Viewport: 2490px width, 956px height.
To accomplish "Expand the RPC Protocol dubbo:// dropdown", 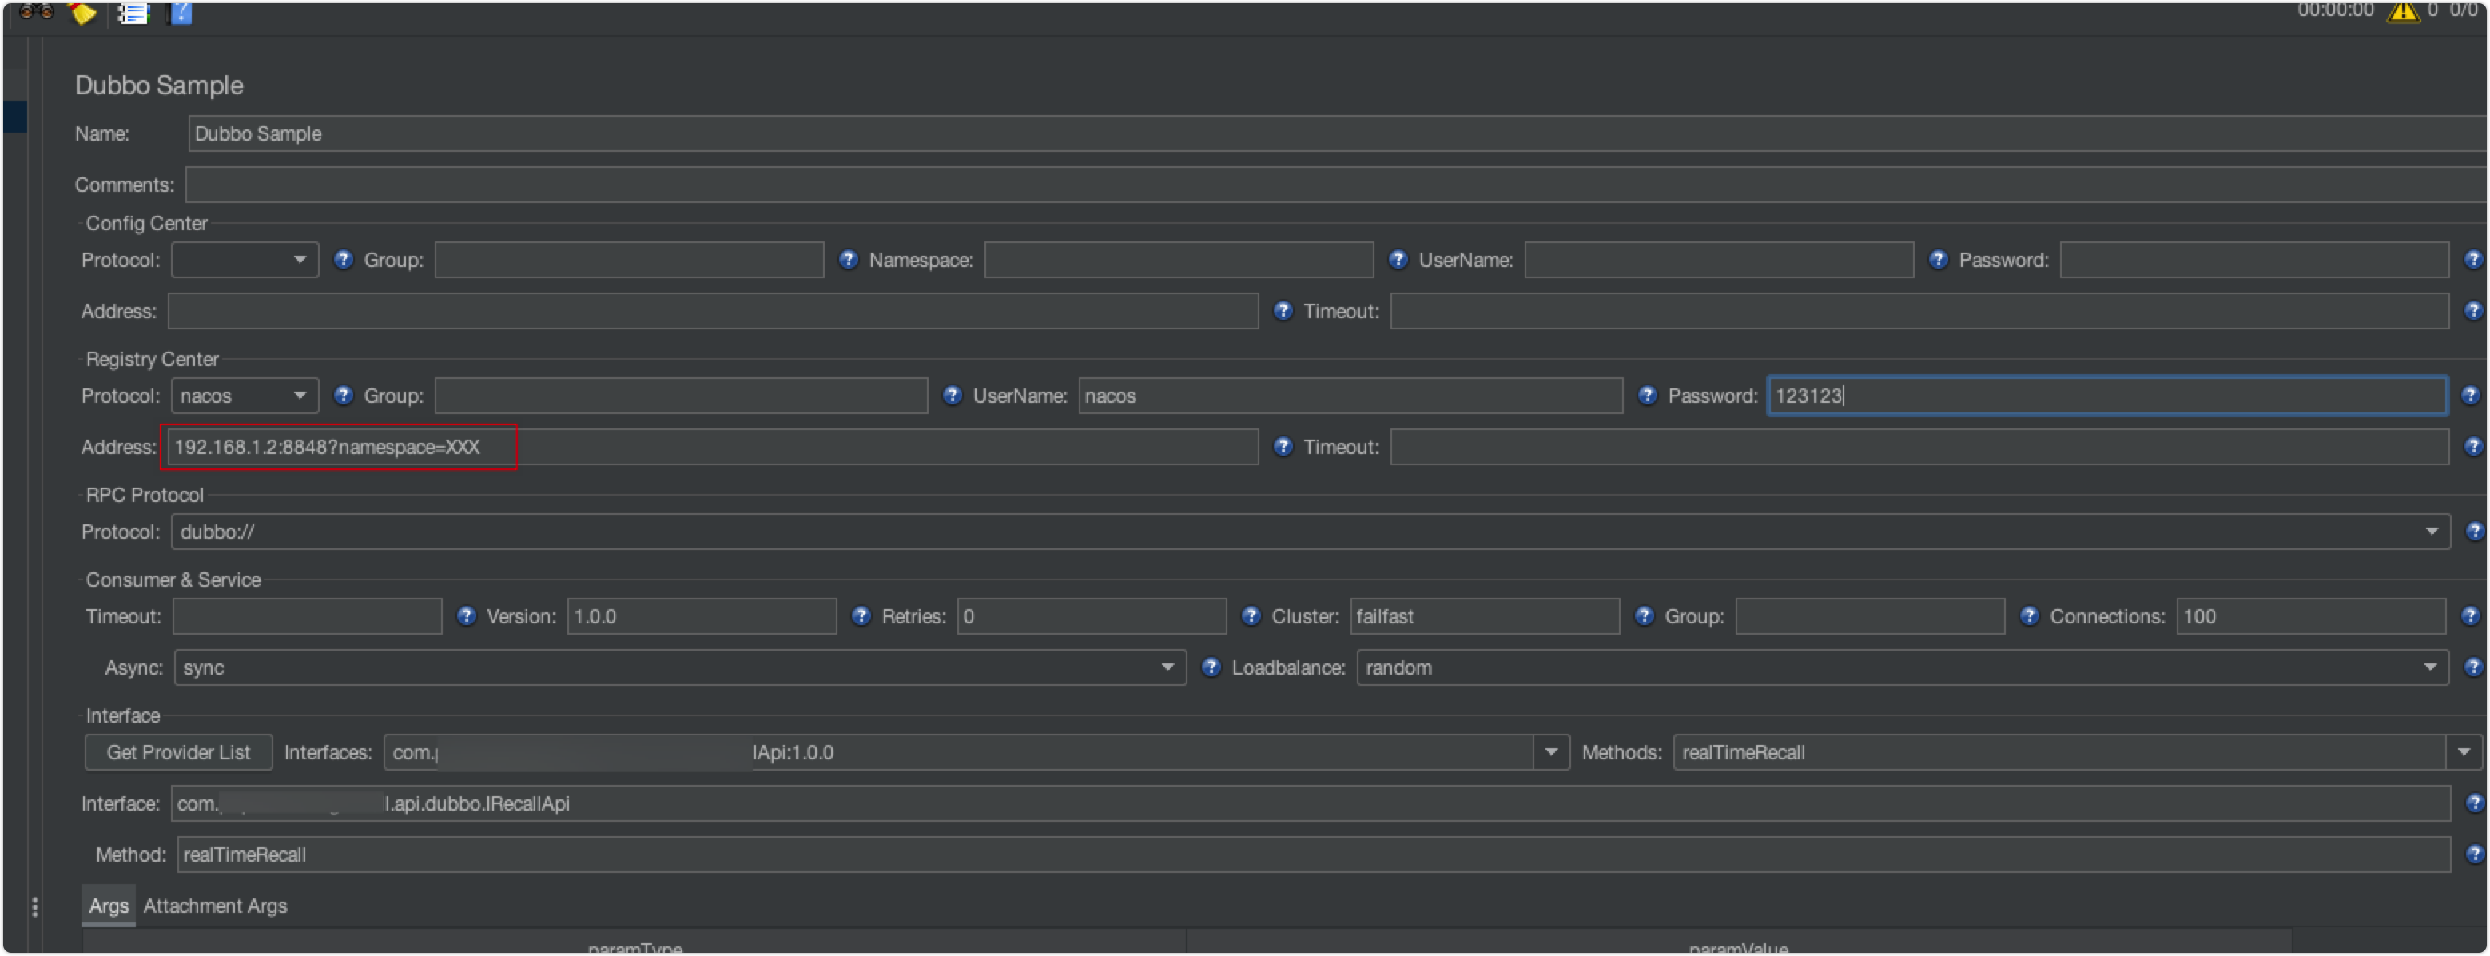I will [2431, 532].
